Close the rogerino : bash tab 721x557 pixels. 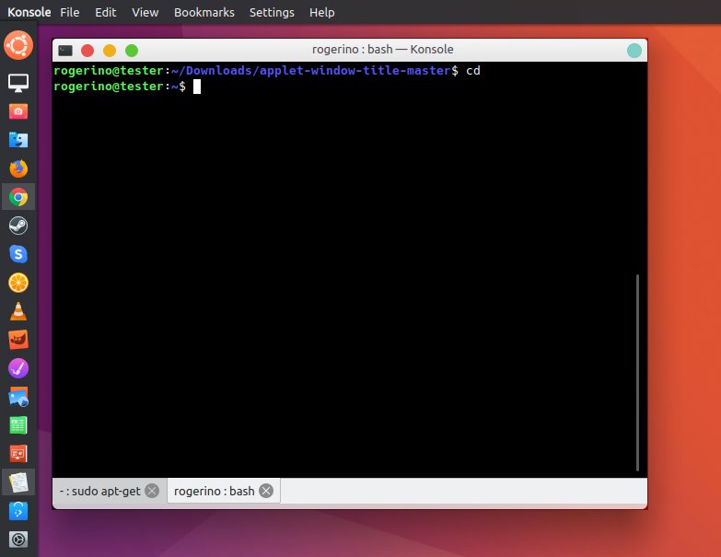[266, 491]
